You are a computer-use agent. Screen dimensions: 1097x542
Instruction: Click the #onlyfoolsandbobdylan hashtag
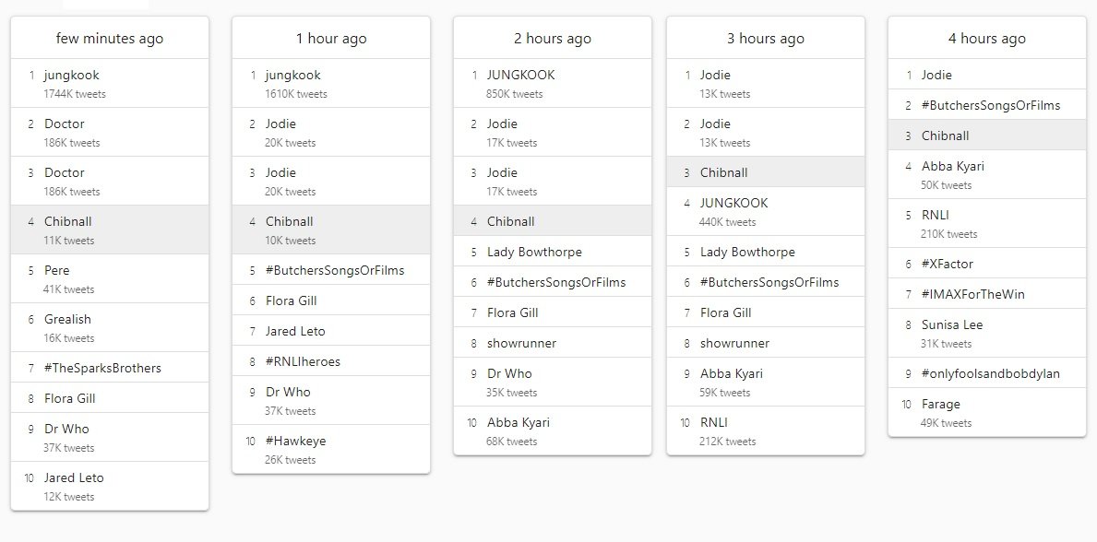[x=990, y=373]
